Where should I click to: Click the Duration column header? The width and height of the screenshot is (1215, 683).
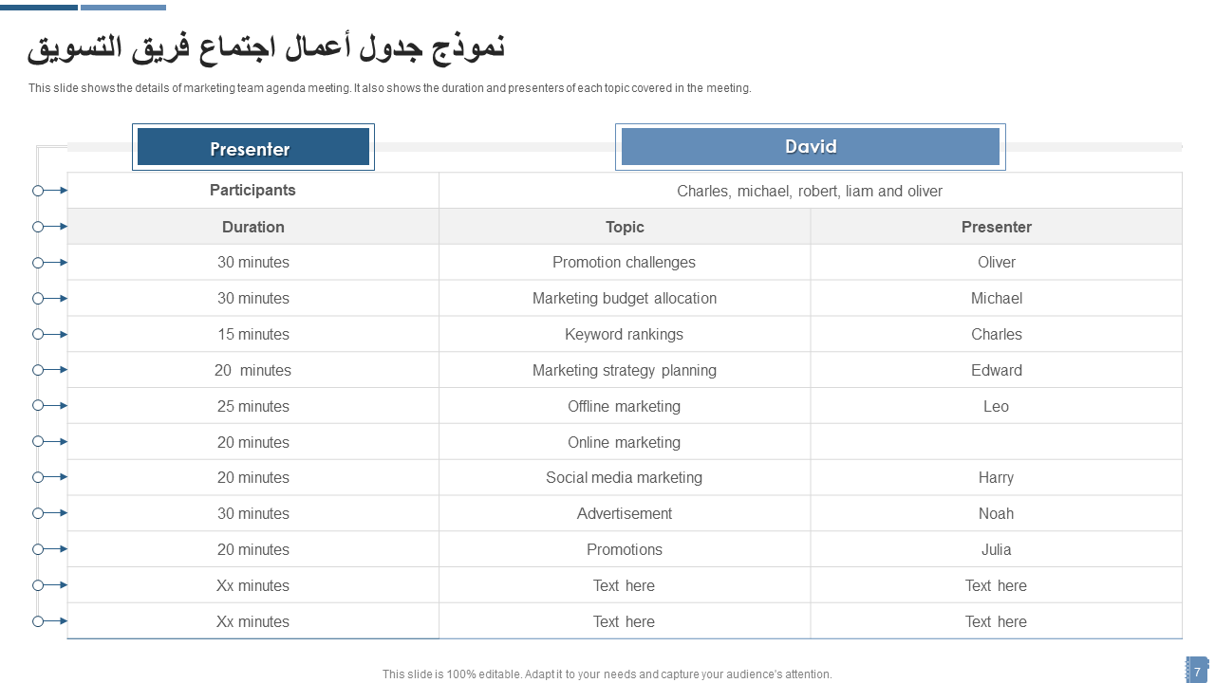253,227
